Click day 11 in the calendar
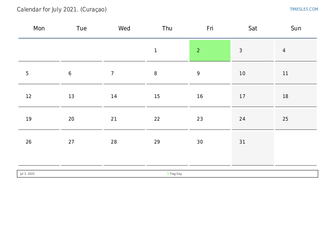Image resolution: width=335 pixels, height=237 pixels. pos(296,73)
